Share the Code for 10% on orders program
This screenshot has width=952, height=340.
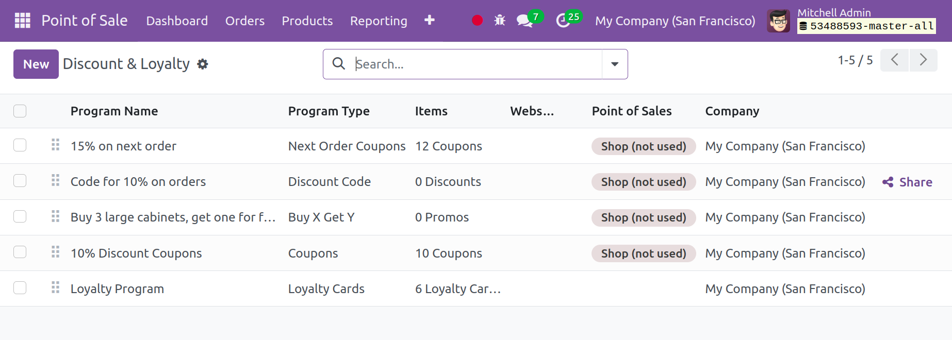click(x=907, y=182)
